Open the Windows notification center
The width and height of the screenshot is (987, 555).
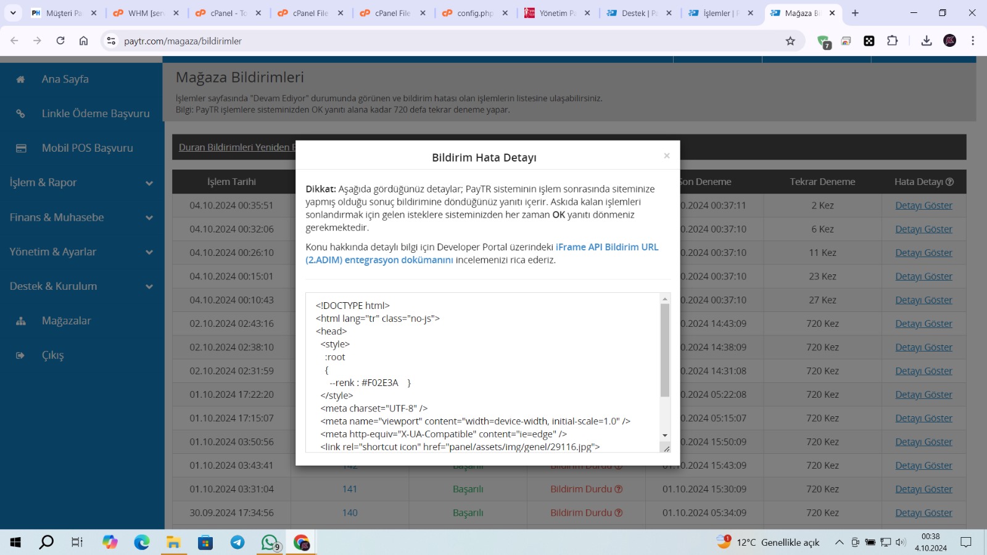966,542
